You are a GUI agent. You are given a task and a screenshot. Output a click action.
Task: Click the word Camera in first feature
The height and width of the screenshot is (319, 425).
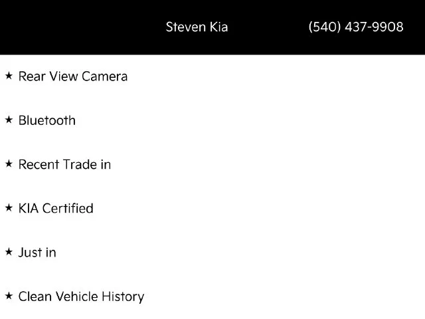click(105, 76)
